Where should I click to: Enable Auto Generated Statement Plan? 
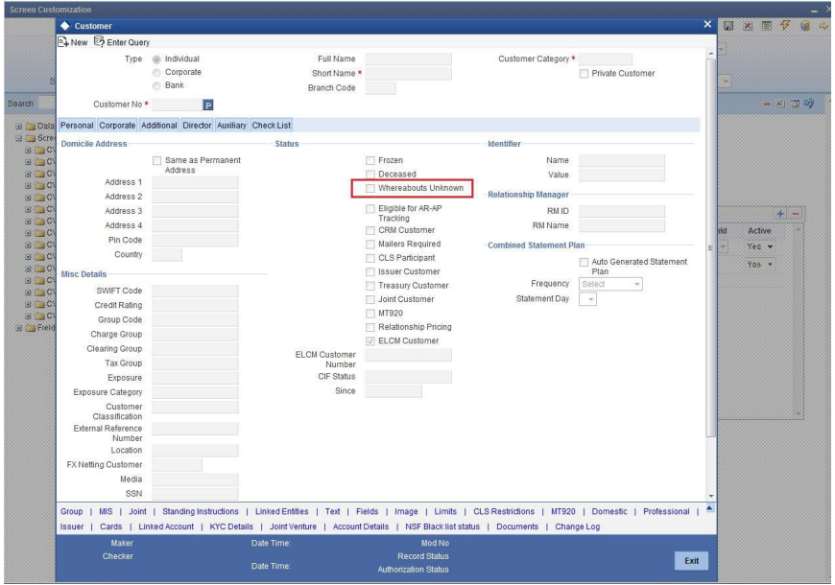coord(584,263)
